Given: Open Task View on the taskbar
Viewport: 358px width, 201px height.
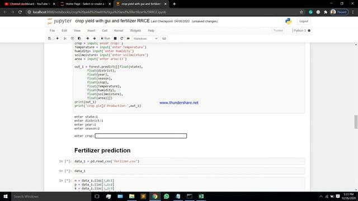Looking at the screenshot, I should (97, 196).
